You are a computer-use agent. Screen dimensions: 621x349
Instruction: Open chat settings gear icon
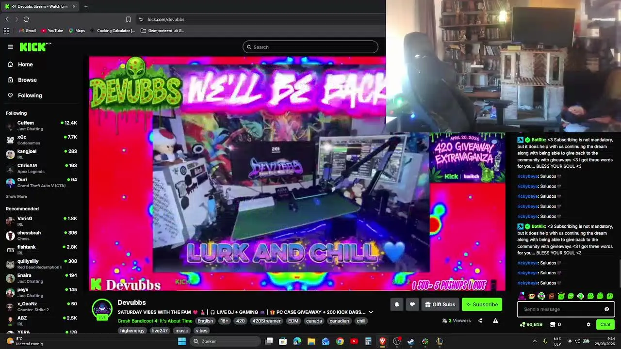588,324
